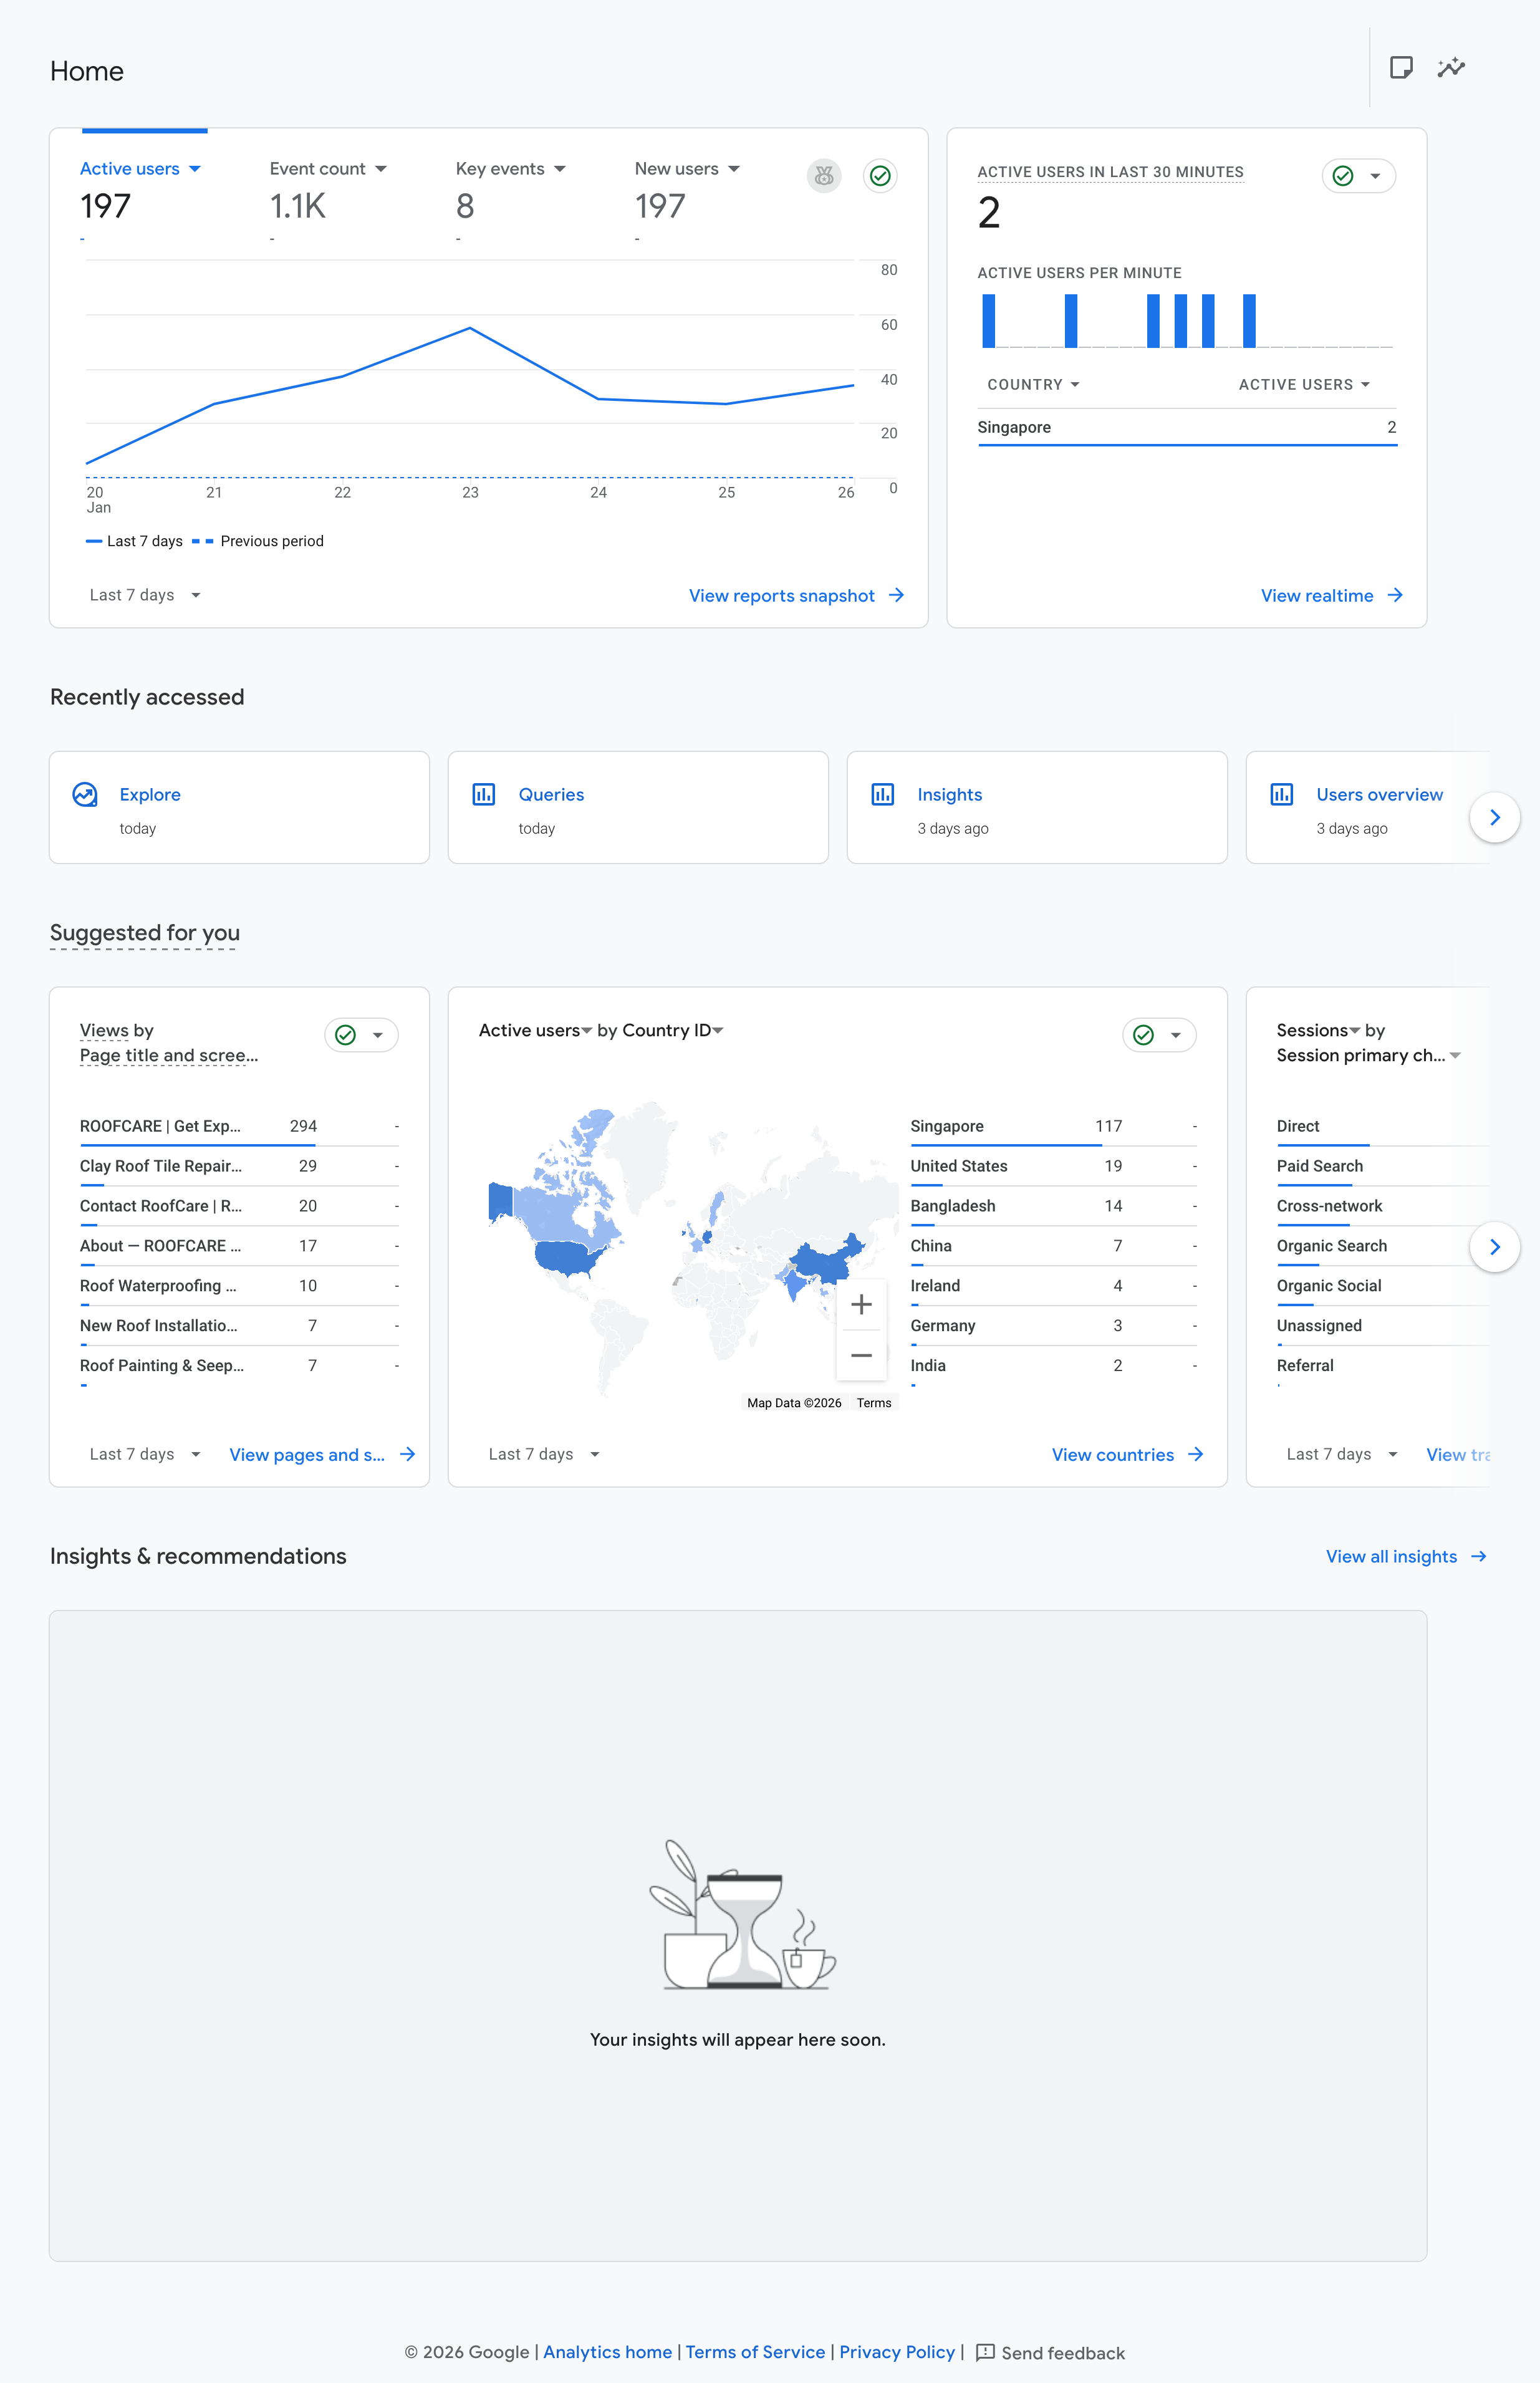This screenshot has height=2383, width=1540.
Task: Open Last 7 days selector in metrics card
Action: 145,595
